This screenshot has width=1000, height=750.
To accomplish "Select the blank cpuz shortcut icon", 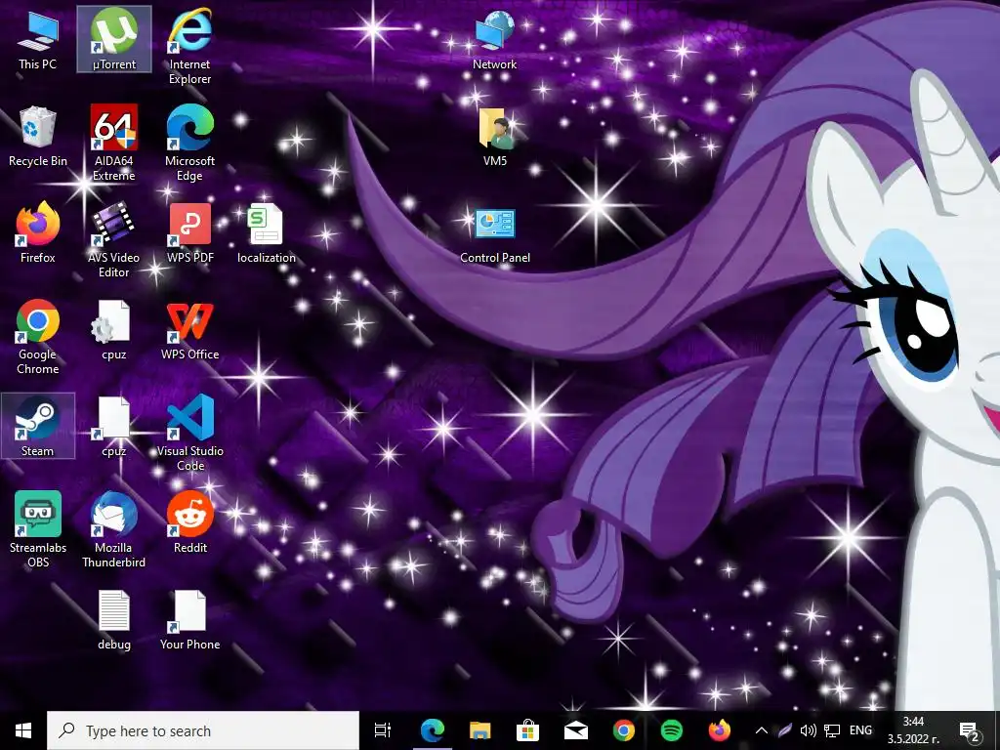I will (x=114, y=428).
